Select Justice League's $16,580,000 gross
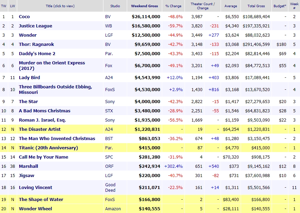Screen dimensions: 300x213 [146, 26]
